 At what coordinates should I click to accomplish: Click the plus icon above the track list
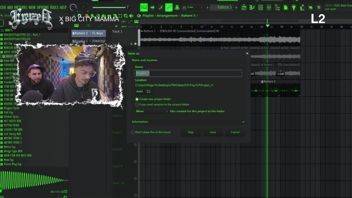116,26
